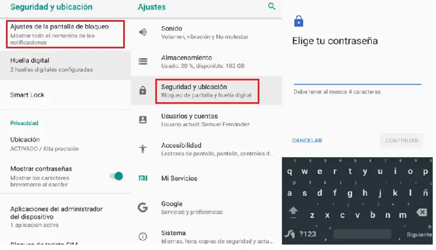Image resolution: width=436 pixels, height=250 pixels.
Task: Tap the search magnifier icon in Ajustes
Action: 271,7
